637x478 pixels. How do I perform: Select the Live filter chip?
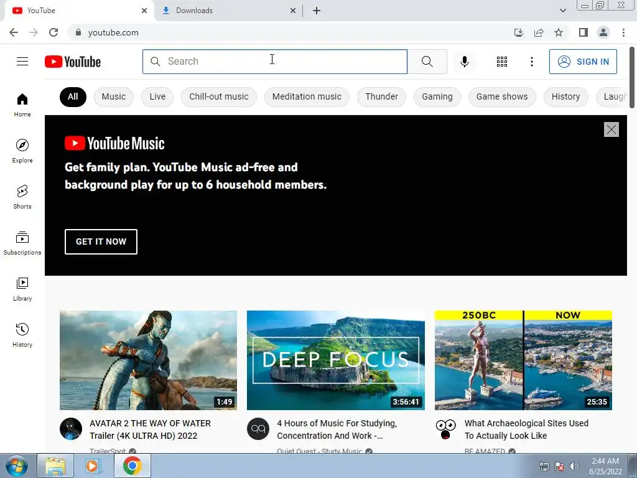tap(157, 96)
